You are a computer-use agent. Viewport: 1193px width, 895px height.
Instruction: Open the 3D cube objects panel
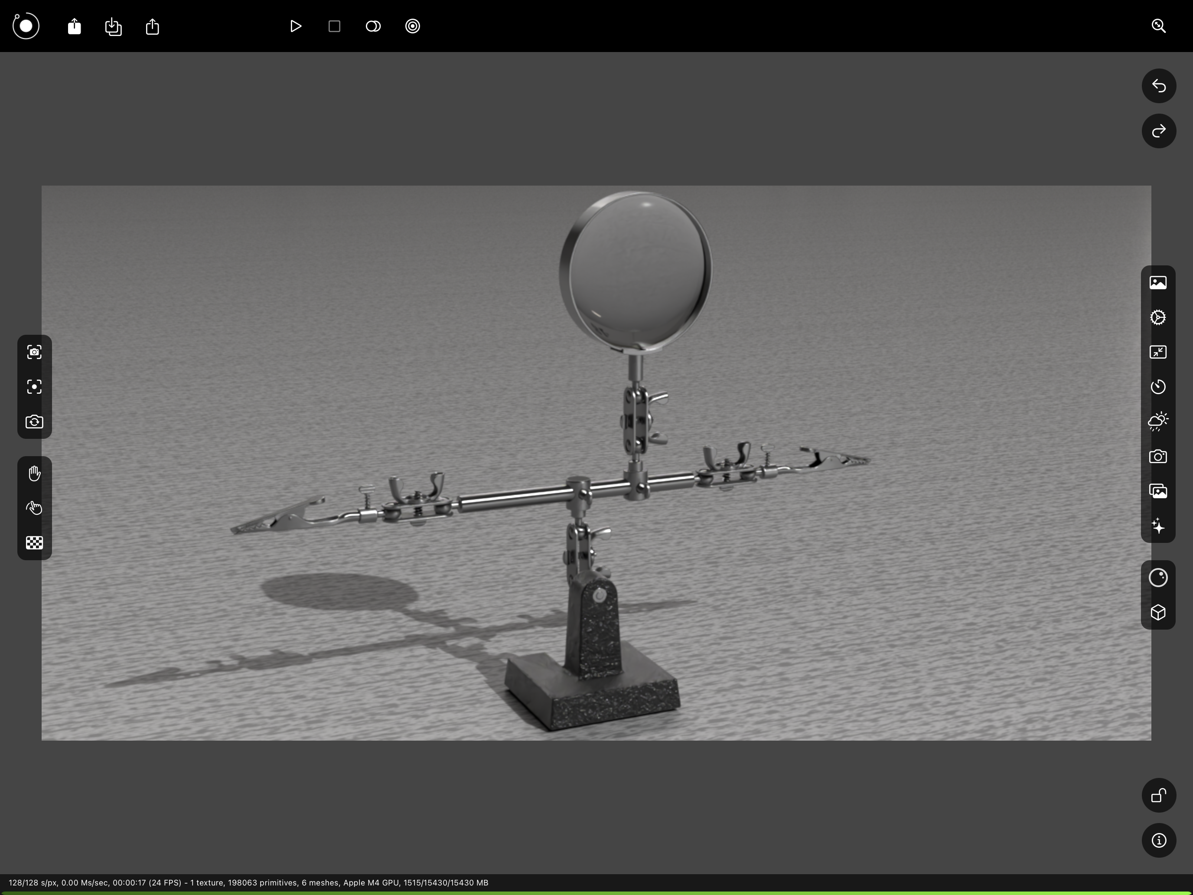pos(1158,613)
